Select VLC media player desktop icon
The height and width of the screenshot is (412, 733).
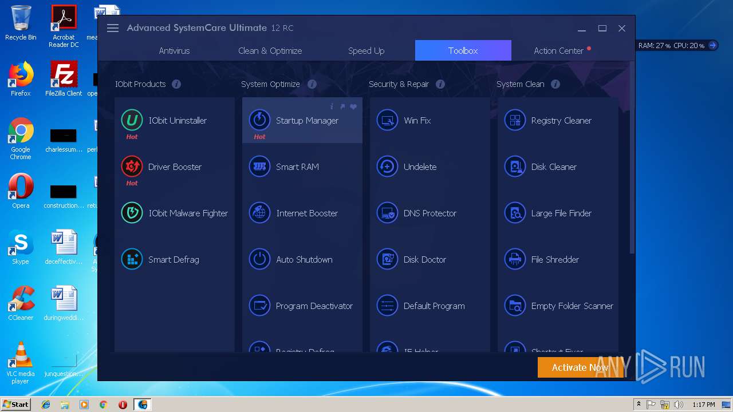21,363
